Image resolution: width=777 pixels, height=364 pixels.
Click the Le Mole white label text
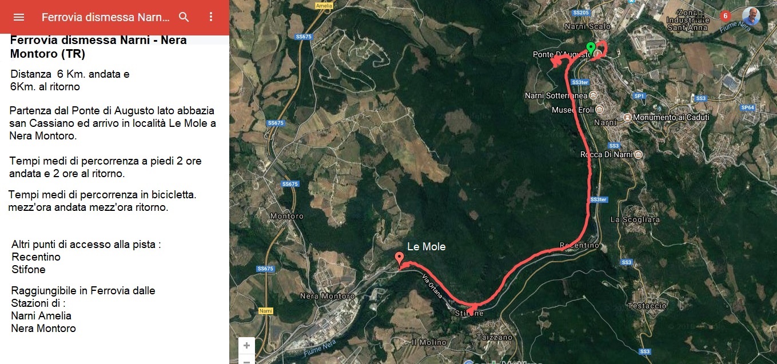(x=426, y=247)
